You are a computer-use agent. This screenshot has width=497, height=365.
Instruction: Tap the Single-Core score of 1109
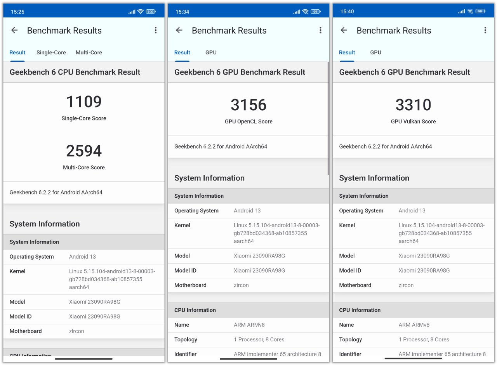tap(84, 101)
